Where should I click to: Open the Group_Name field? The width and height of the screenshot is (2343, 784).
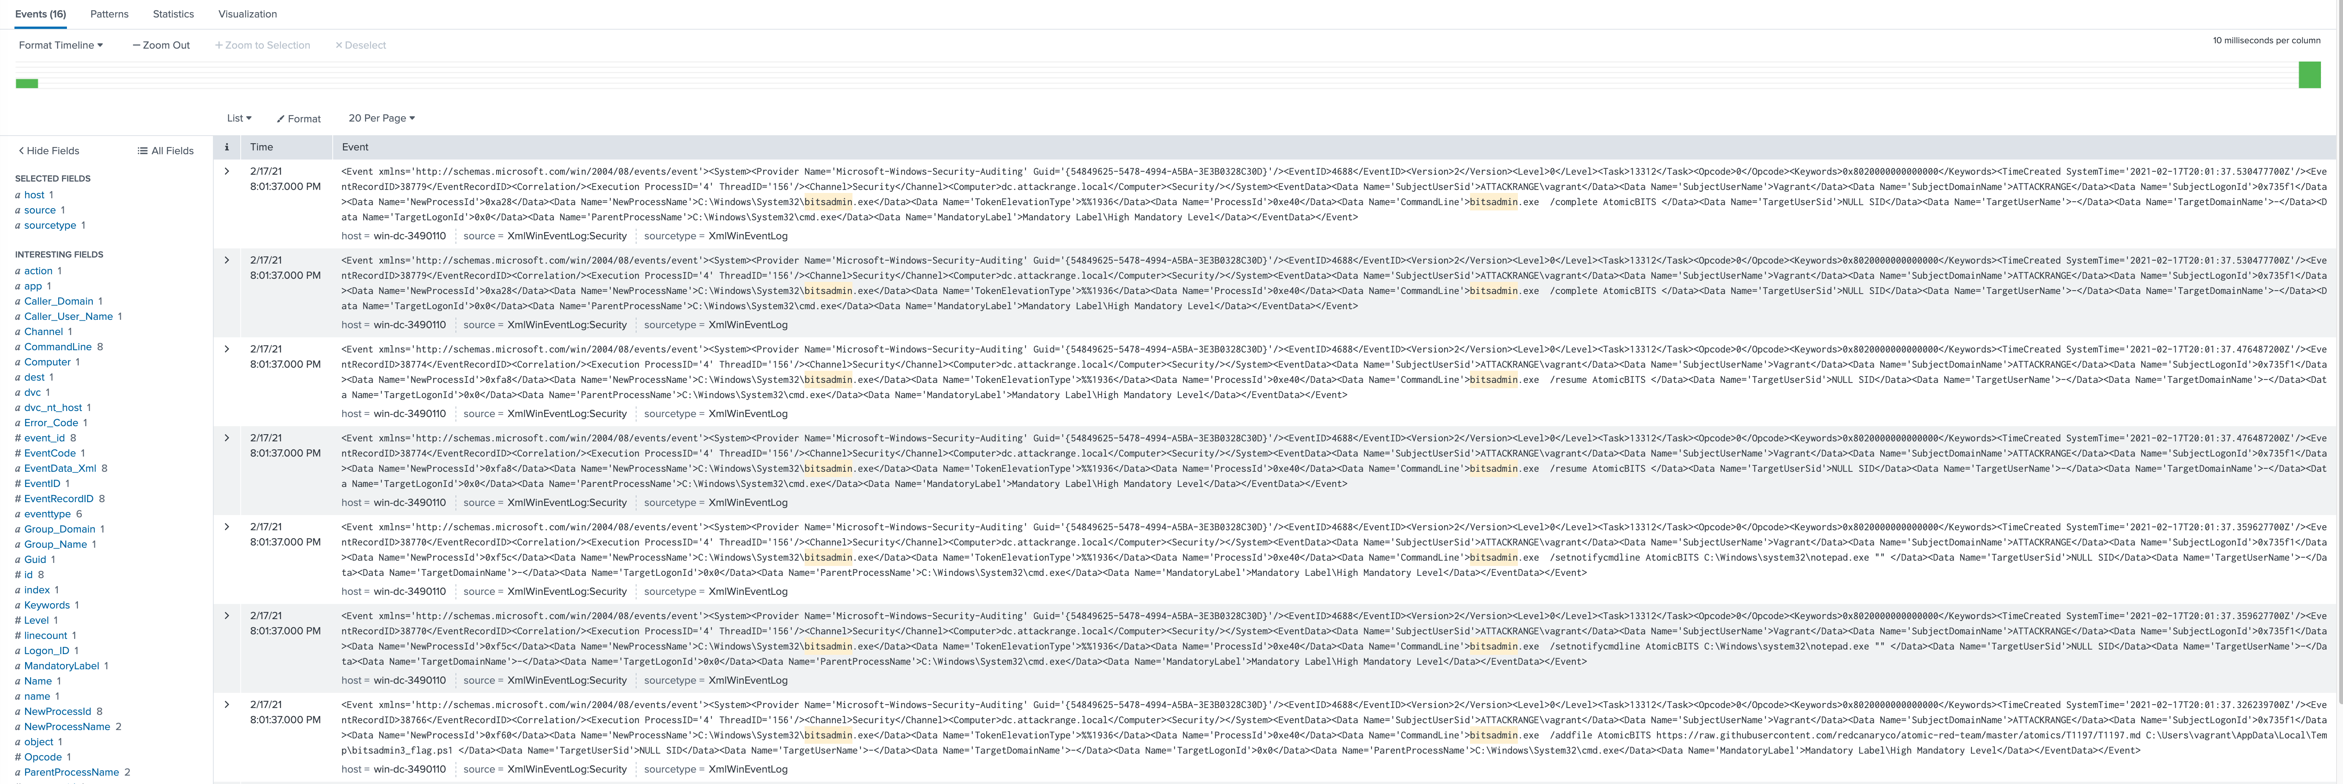click(x=56, y=544)
